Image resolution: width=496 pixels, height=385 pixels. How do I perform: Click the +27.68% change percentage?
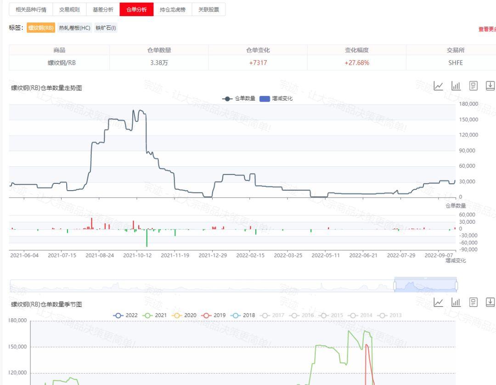coord(357,62)
